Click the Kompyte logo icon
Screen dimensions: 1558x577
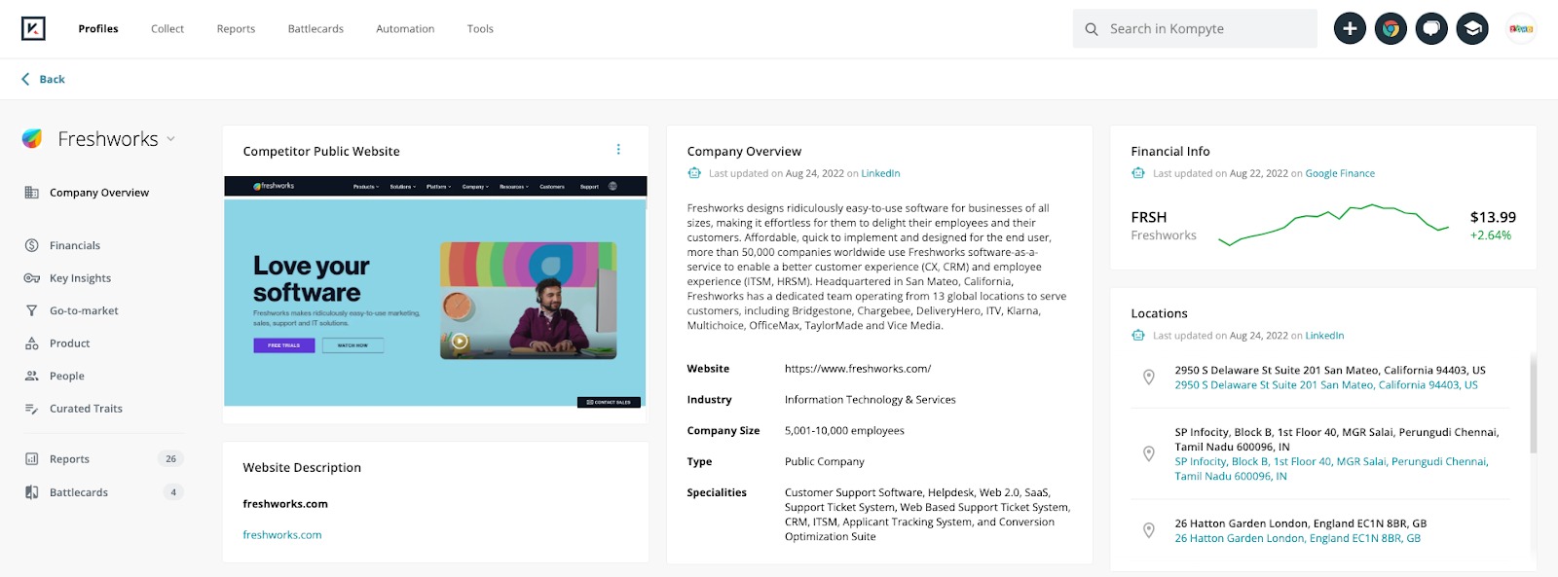(33, 28)
